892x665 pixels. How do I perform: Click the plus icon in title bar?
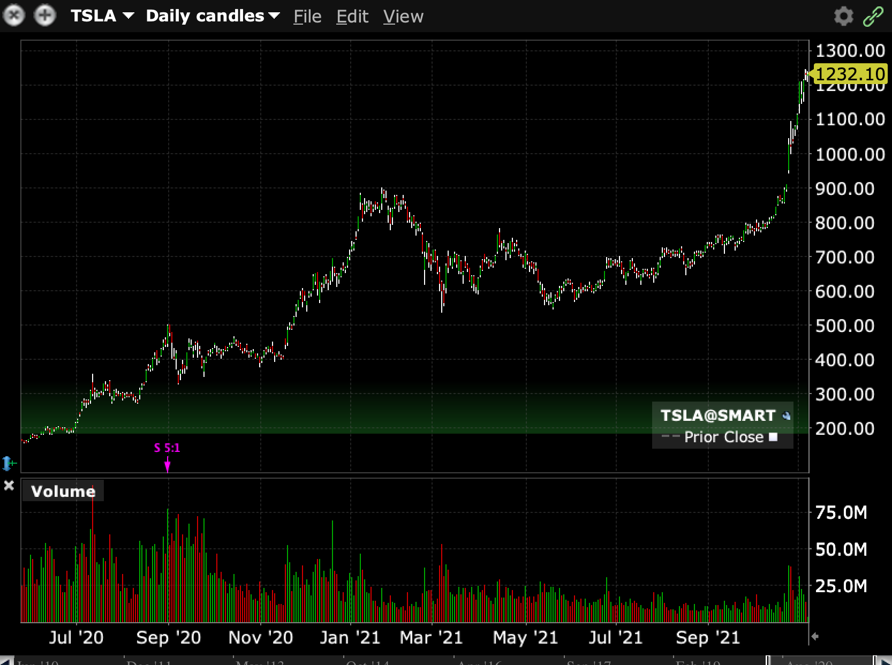pyautogui.click(x=44, y=16)
